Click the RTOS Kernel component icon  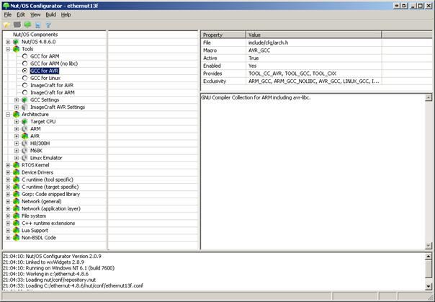[x=16, y=165]
